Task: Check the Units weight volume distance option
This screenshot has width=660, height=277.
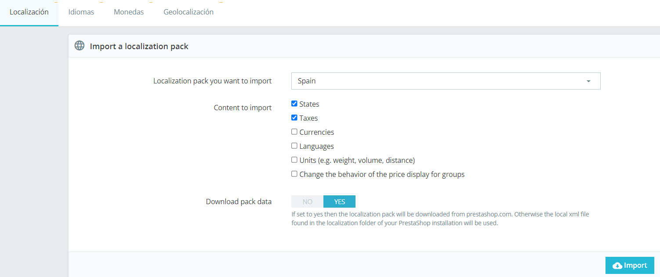Action: [x=294, y=160]
